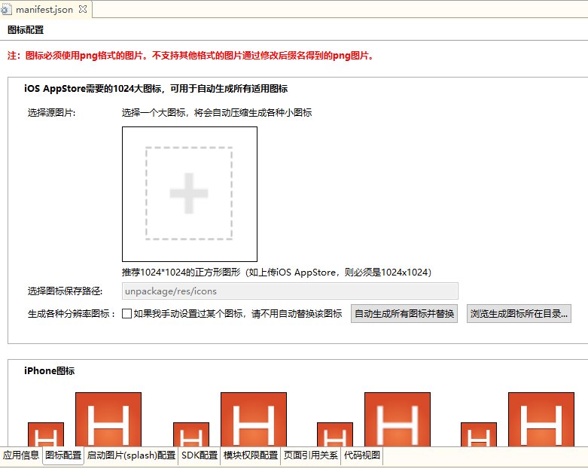Screen dimensions: 588x469
Task: Choose the third small iPhone H icon
Action: (x=335, y=434)
